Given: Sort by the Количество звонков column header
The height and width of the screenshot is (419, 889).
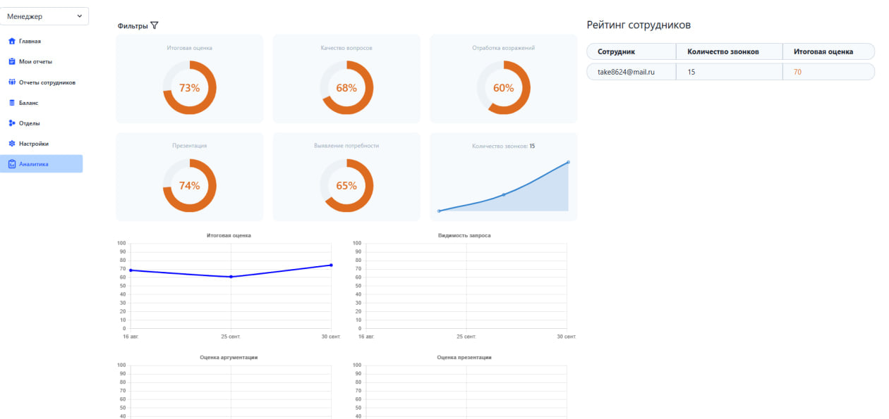Looking at the screenshot, I should coord(727,51).
